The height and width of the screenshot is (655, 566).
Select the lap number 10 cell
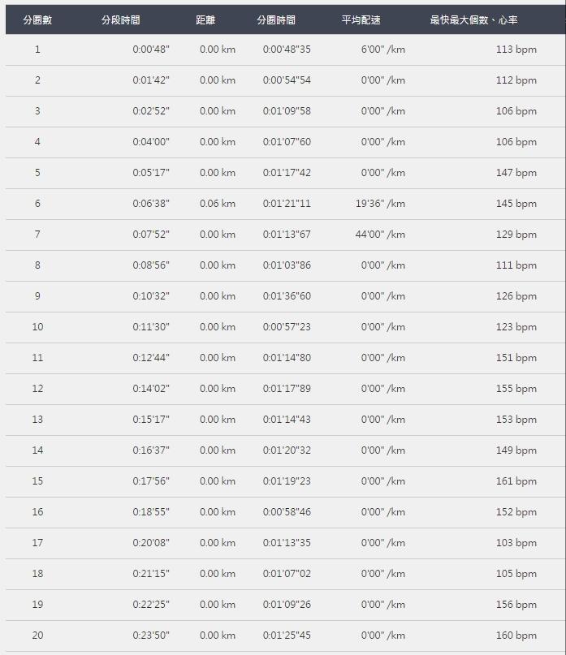click(x=37, y=327)
